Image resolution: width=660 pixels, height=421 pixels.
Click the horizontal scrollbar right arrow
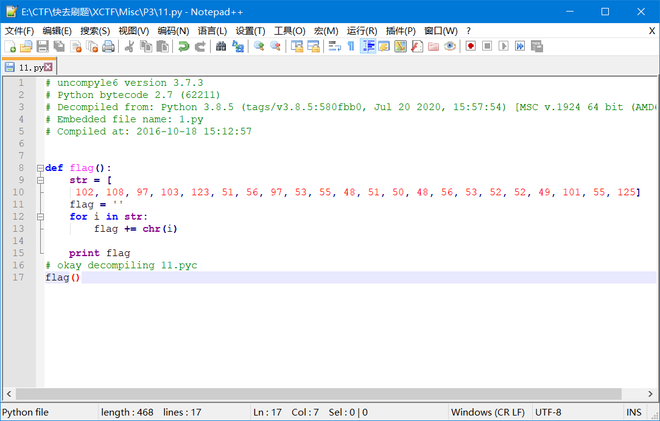click(x=650, y=394)
